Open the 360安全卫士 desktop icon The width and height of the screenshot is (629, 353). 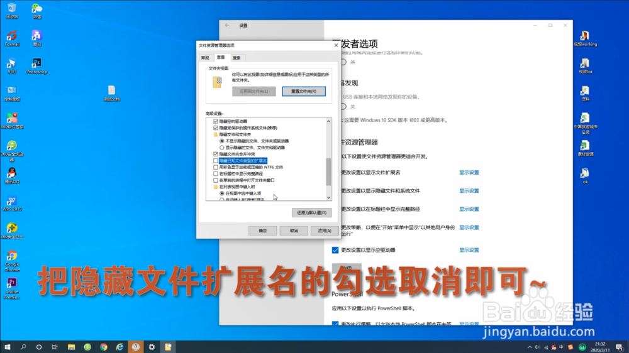coord(11,231)
